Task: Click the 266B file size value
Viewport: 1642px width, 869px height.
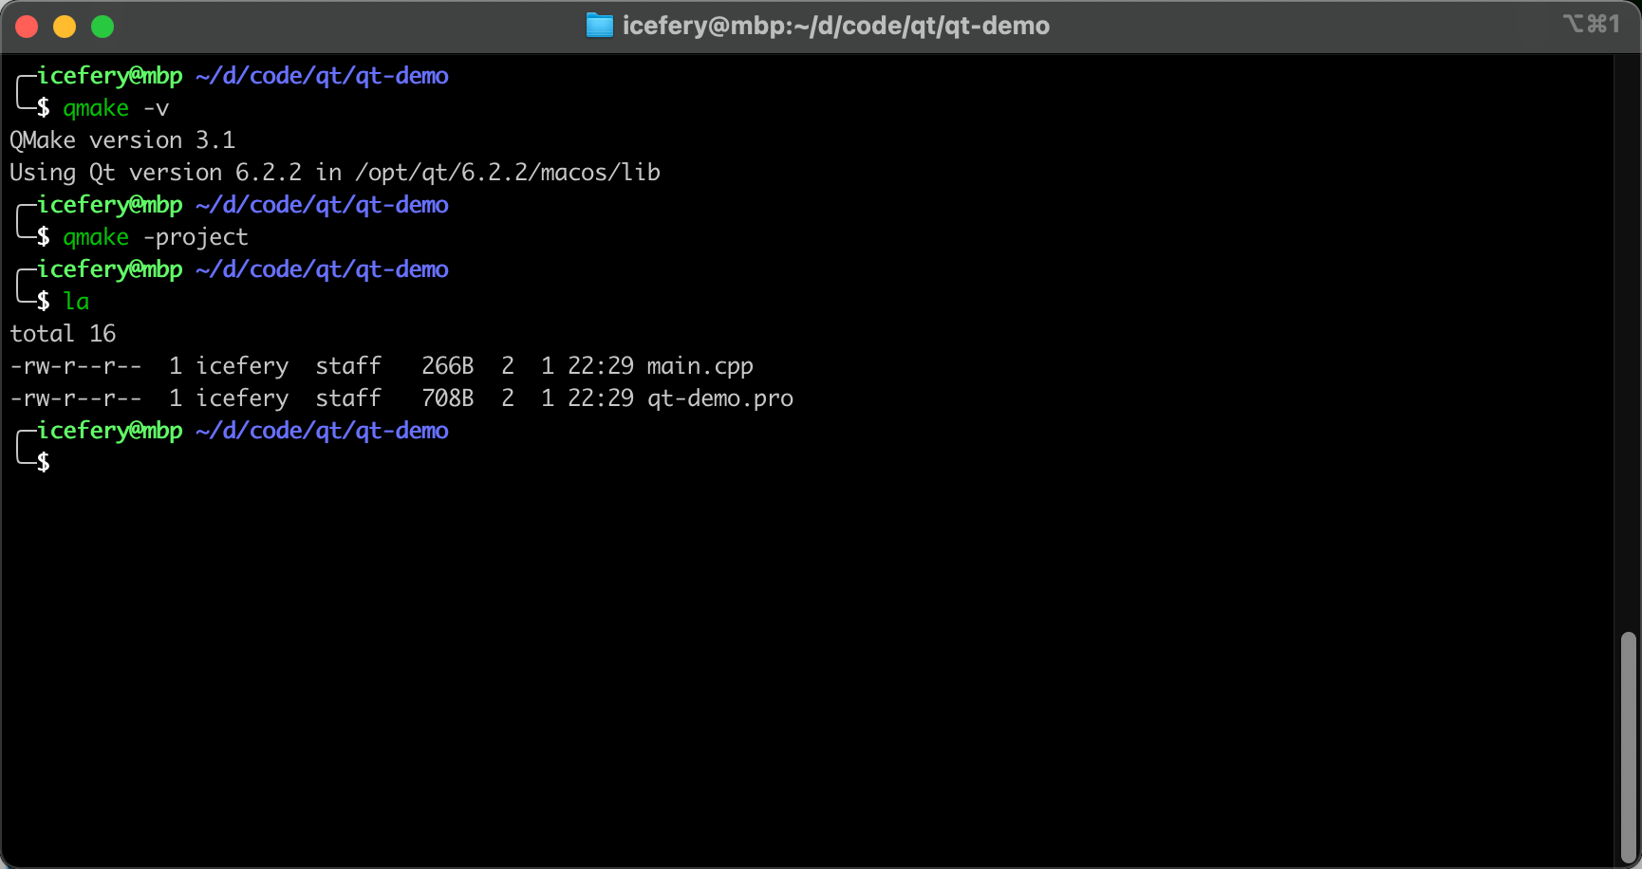Action: tap(448, 366)
